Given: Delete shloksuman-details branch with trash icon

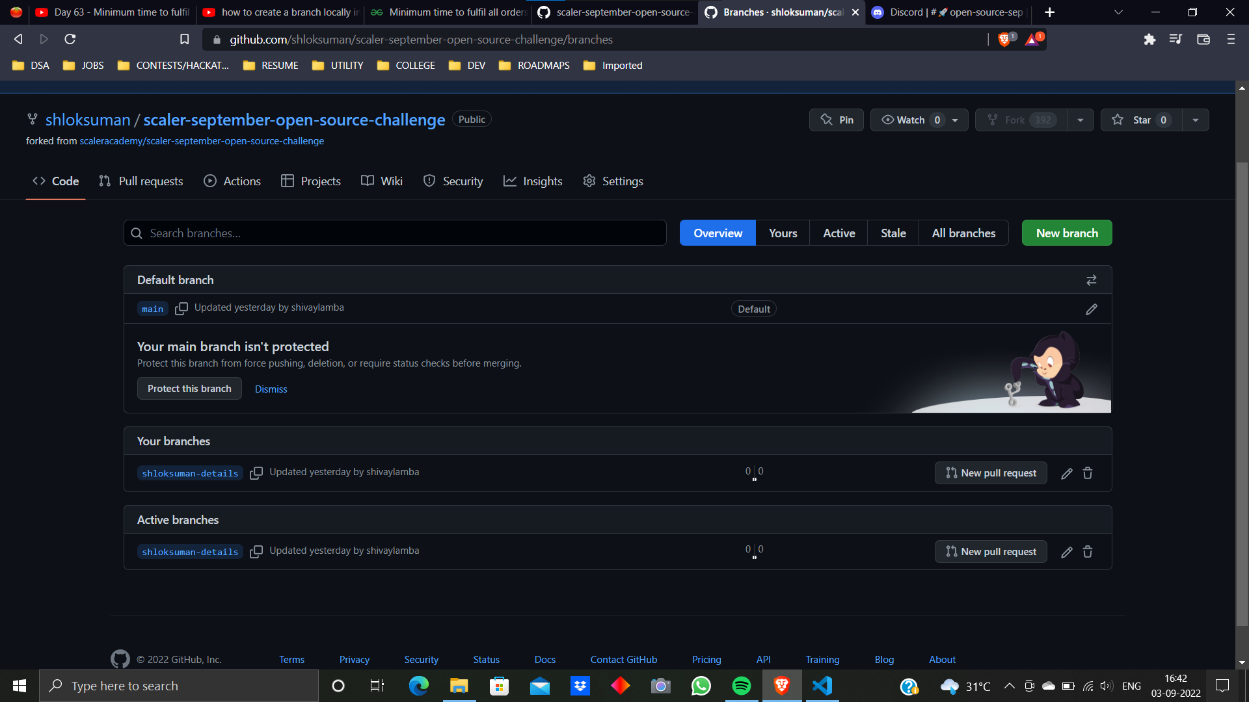Looking at the screenshot, I should pos(1087,473).
